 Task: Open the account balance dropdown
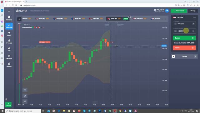tap(159, 11)
